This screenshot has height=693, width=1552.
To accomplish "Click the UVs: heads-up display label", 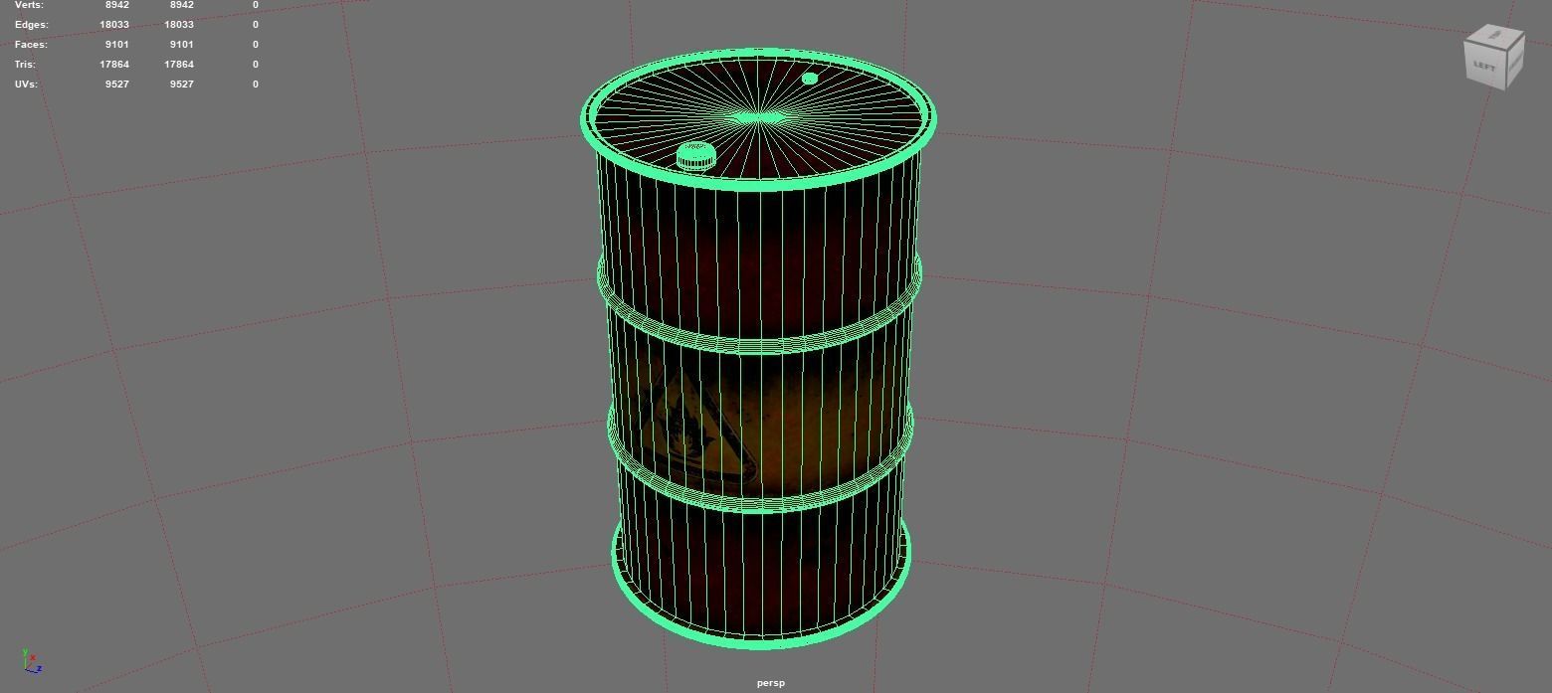I will (26, 84).
